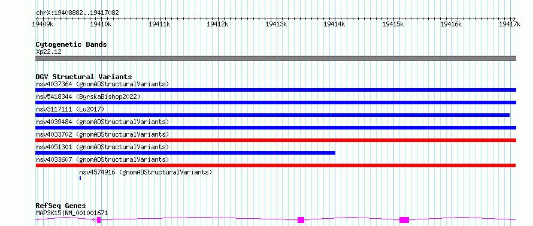This screenshot has width=533, height=226.
Task: Click the nsv5418344 blue variant bar
Action: click(x=275, y=103)
